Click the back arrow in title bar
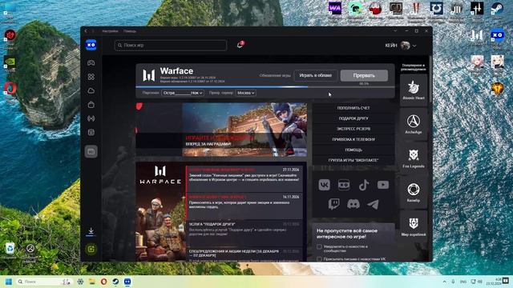 (x=86, y=31)
